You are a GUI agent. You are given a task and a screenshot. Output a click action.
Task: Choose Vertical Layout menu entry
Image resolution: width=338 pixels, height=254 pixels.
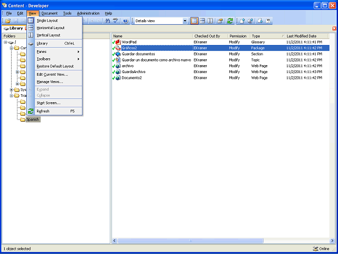54,35
